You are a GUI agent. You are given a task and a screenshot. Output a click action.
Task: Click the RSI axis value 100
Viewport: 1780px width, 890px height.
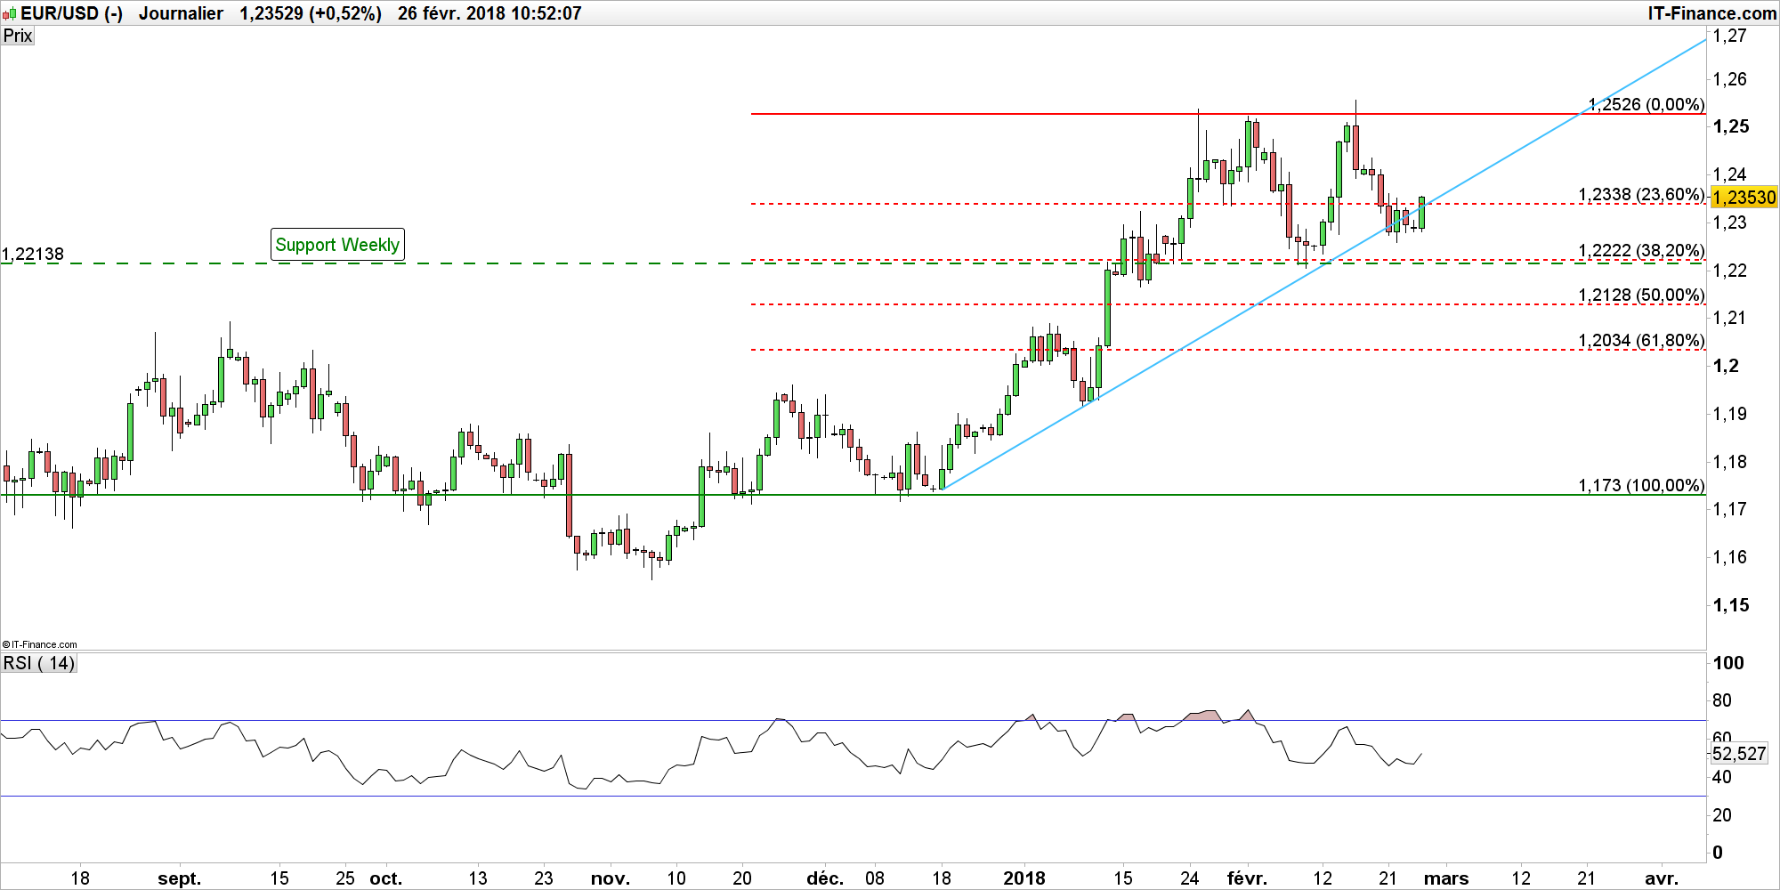[x=1728, y=662]
